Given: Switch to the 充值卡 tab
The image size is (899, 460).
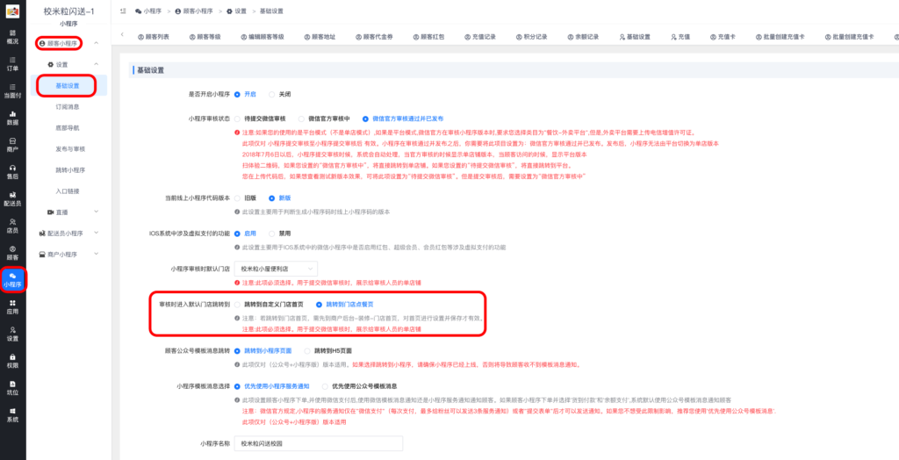Looking at the screenshot, I should [723, 37].
